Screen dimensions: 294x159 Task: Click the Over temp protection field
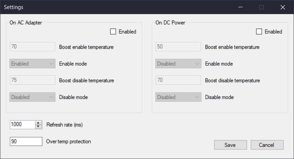(x=26, y=141)
